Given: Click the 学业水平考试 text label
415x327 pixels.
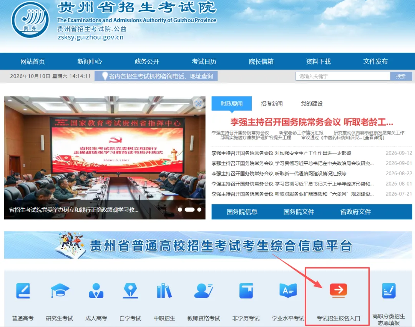Looking at the screenshot, I should [288, 318].
